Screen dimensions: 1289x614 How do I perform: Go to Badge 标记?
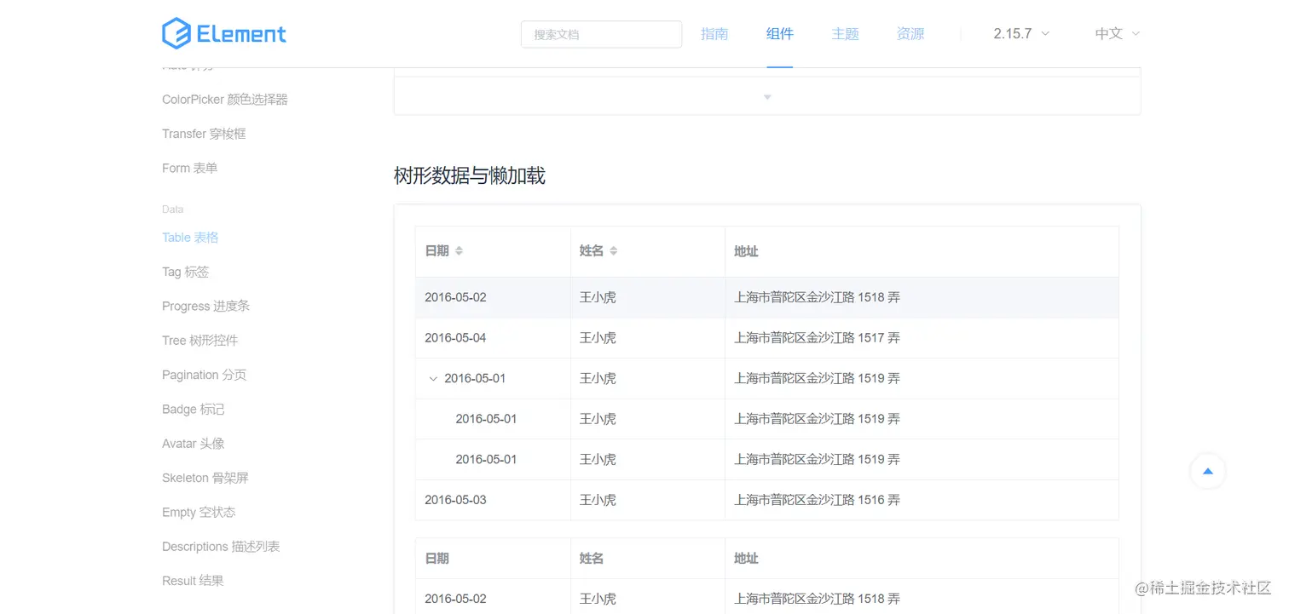pos(194,410)
